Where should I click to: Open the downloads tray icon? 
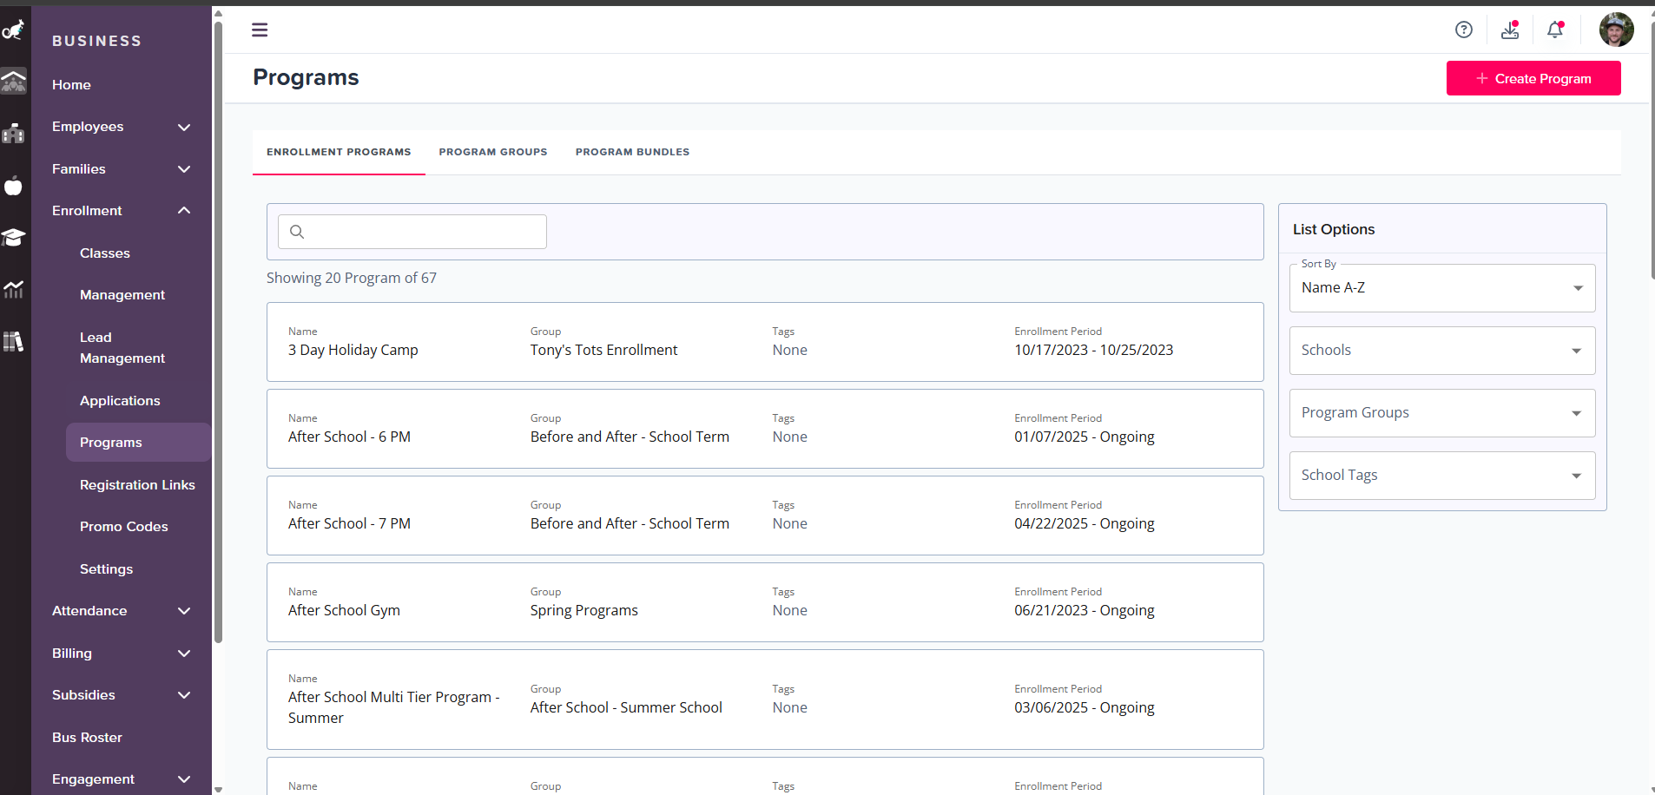click(x=1510, y=30)
